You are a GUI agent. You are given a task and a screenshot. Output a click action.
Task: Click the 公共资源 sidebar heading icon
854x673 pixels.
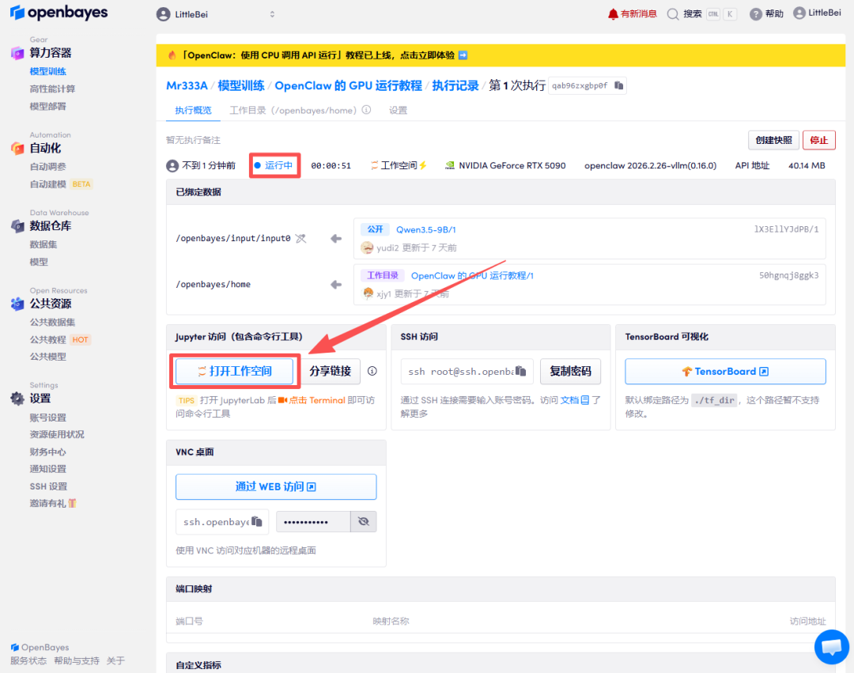pyautogui.click(x=17, y=304)
